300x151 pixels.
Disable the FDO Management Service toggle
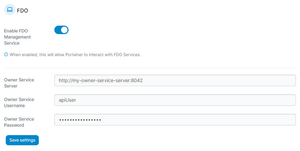pyautogui.click(x=61, y=30)
